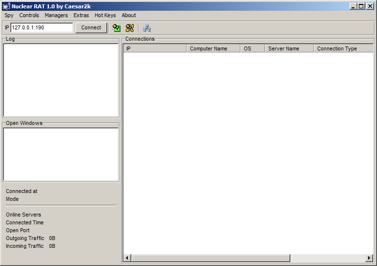Click into the IP address input field
This screenshot has height=266, width=377.
(42, 28)
